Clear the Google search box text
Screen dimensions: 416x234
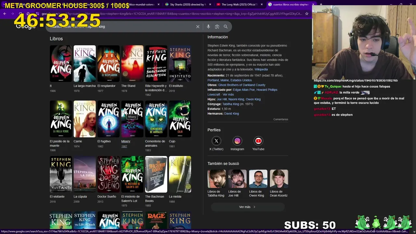coord(198,27)
